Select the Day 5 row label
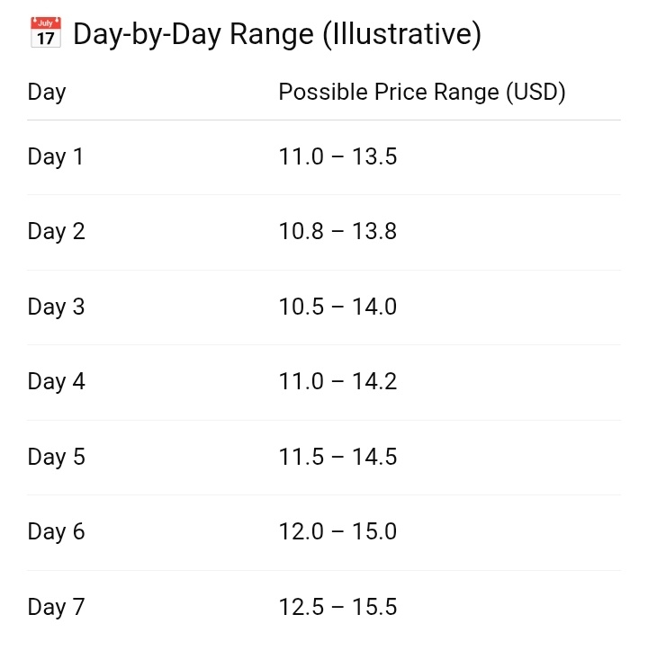648x659 pixels. point(56,457)
